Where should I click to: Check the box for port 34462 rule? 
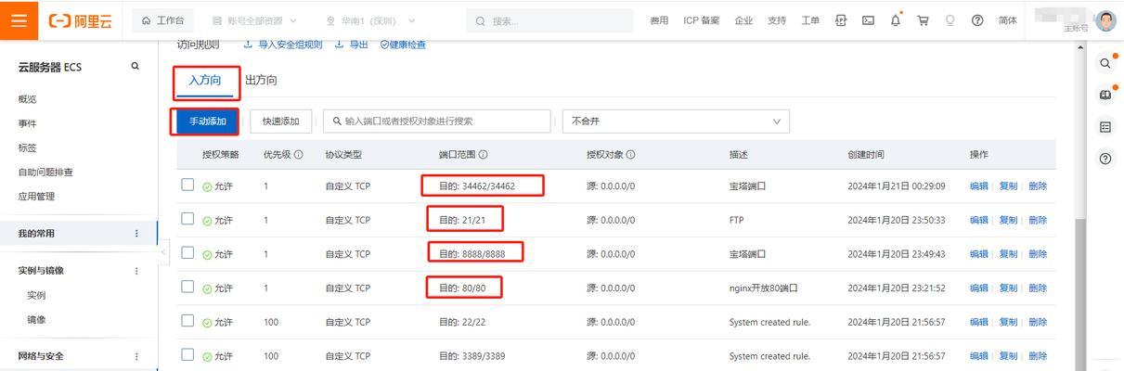[x=187, y=185]
